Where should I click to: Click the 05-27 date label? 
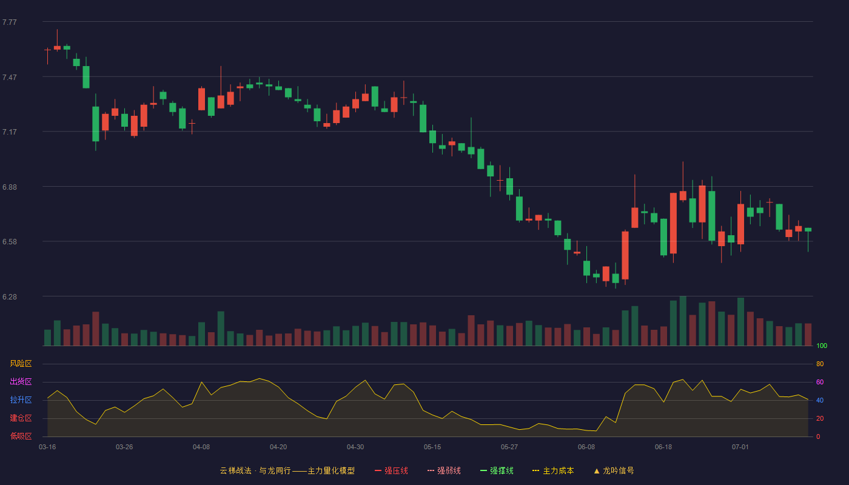[x=509, y=447]
